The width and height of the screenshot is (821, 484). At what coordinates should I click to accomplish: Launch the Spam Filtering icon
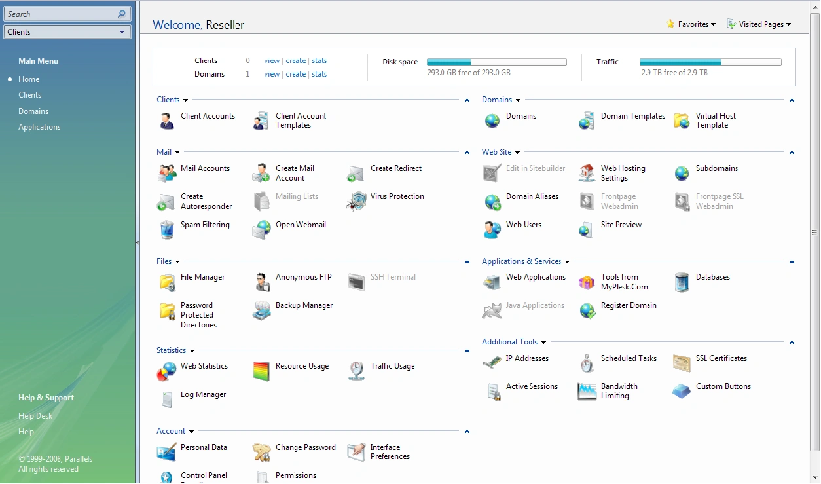click(x=167, y=229)
